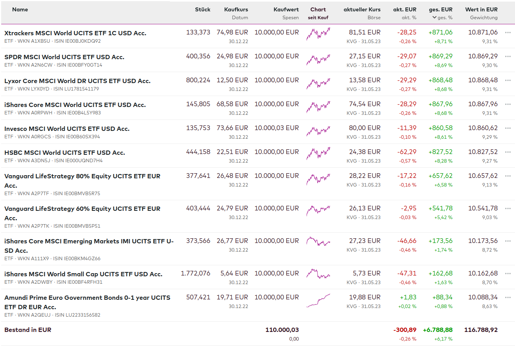The width and height of the screenshot is (515, 348).
Task: Open Vanguard LifeStrategy 60% Equity ETF details
Action: click(x=82, y=209)
